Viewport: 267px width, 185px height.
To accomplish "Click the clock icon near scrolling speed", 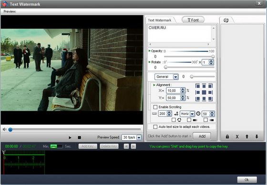I will [198, 113].
